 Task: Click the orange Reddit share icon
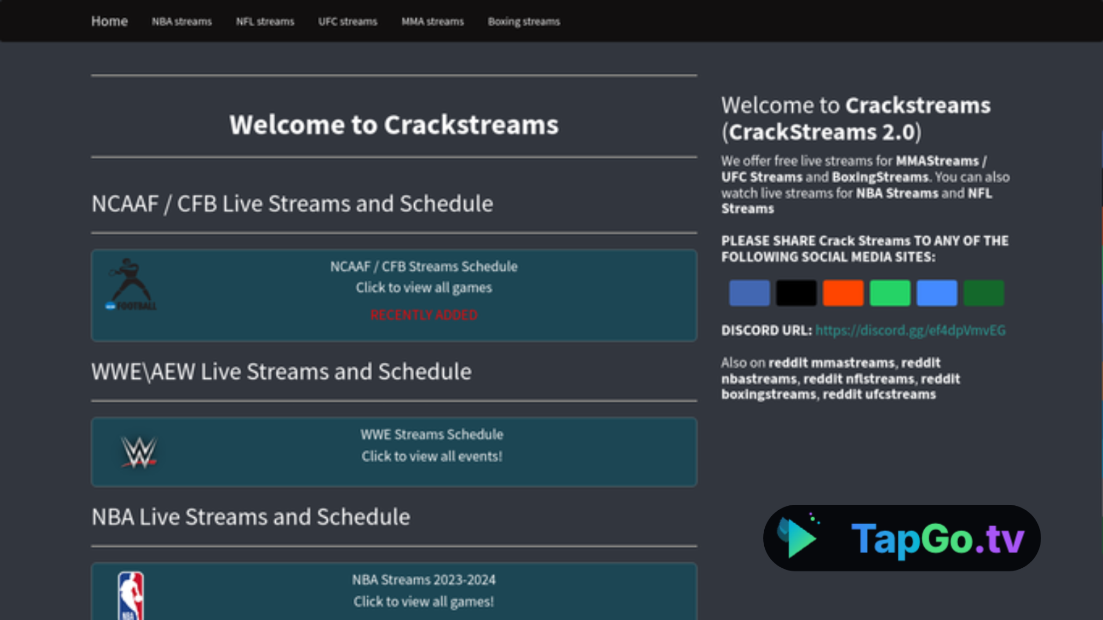point(842,293)
